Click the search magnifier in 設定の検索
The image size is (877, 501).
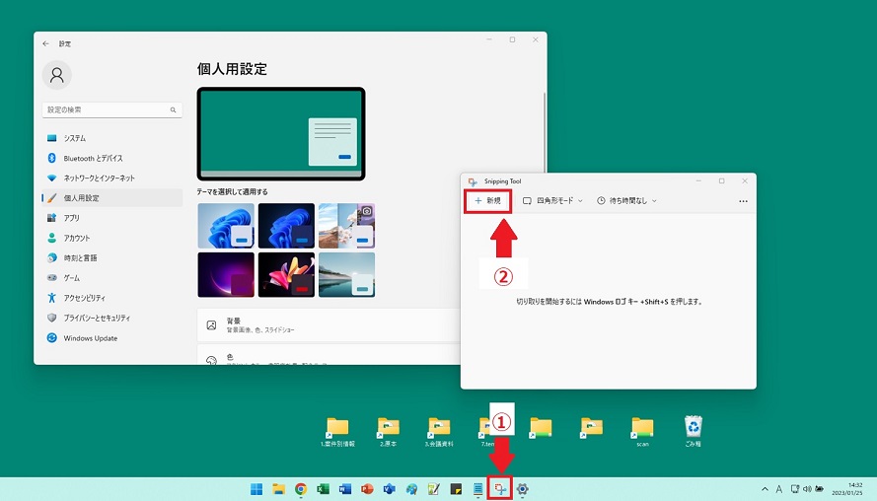173,110
